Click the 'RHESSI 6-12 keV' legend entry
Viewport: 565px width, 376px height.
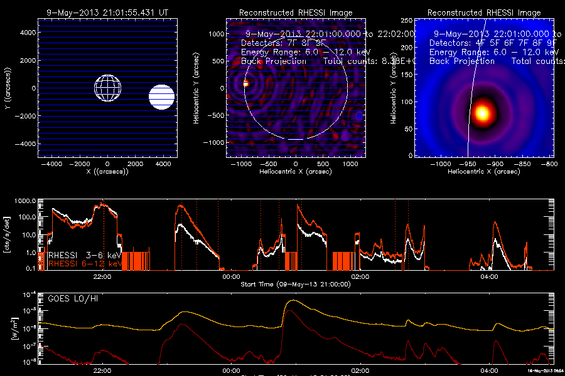tap(85, 264)
